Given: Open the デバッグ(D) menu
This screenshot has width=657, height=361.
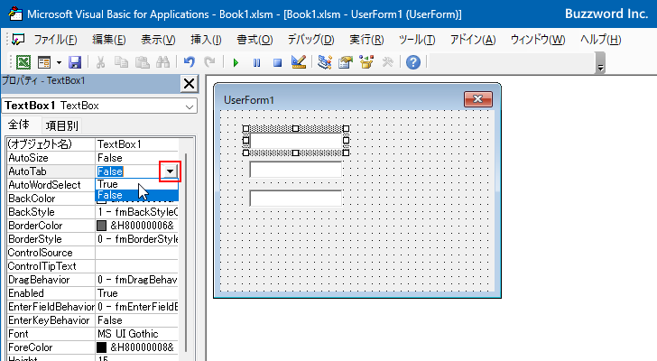Looking at the screenshot, I should point(310,40).
